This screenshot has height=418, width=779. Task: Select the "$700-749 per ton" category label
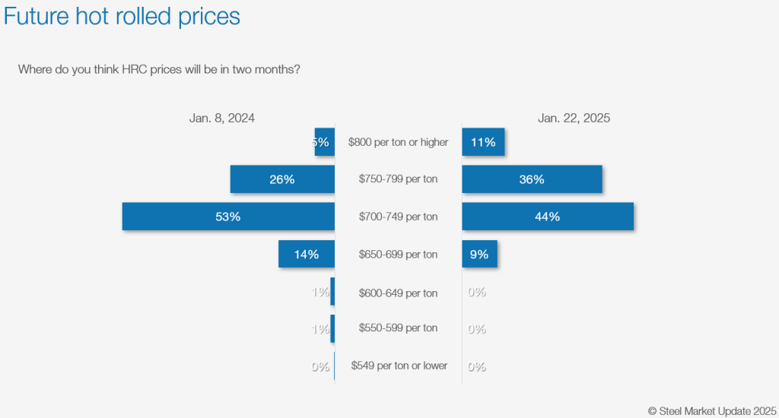click(398, 217)
